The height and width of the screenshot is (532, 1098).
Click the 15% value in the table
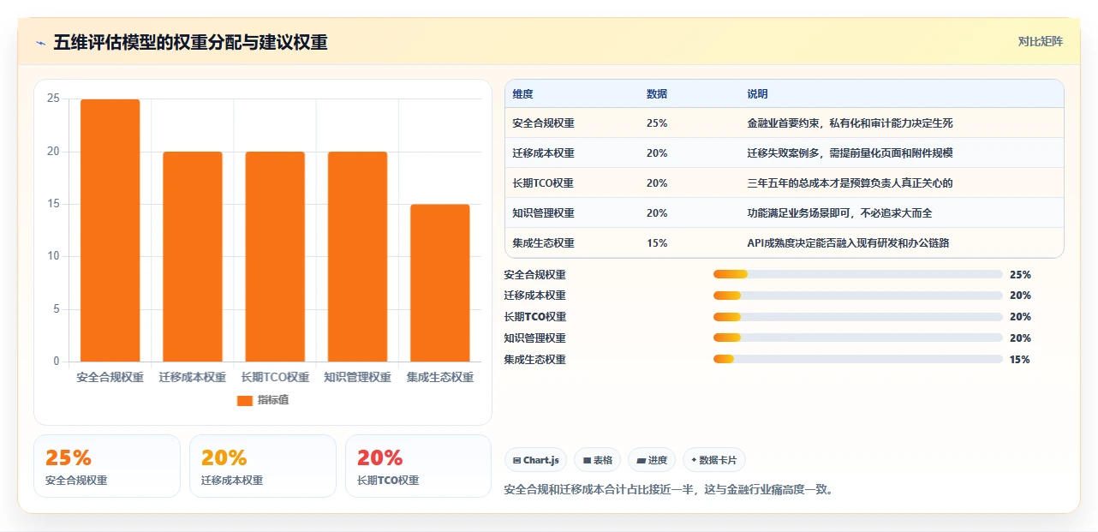(657, 243)
